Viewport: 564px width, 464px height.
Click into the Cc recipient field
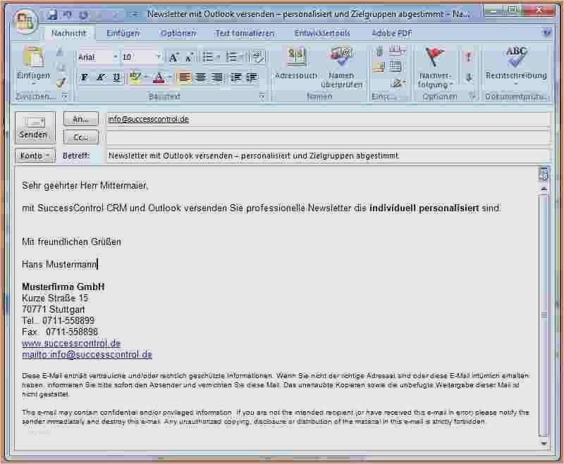point(328,137)
